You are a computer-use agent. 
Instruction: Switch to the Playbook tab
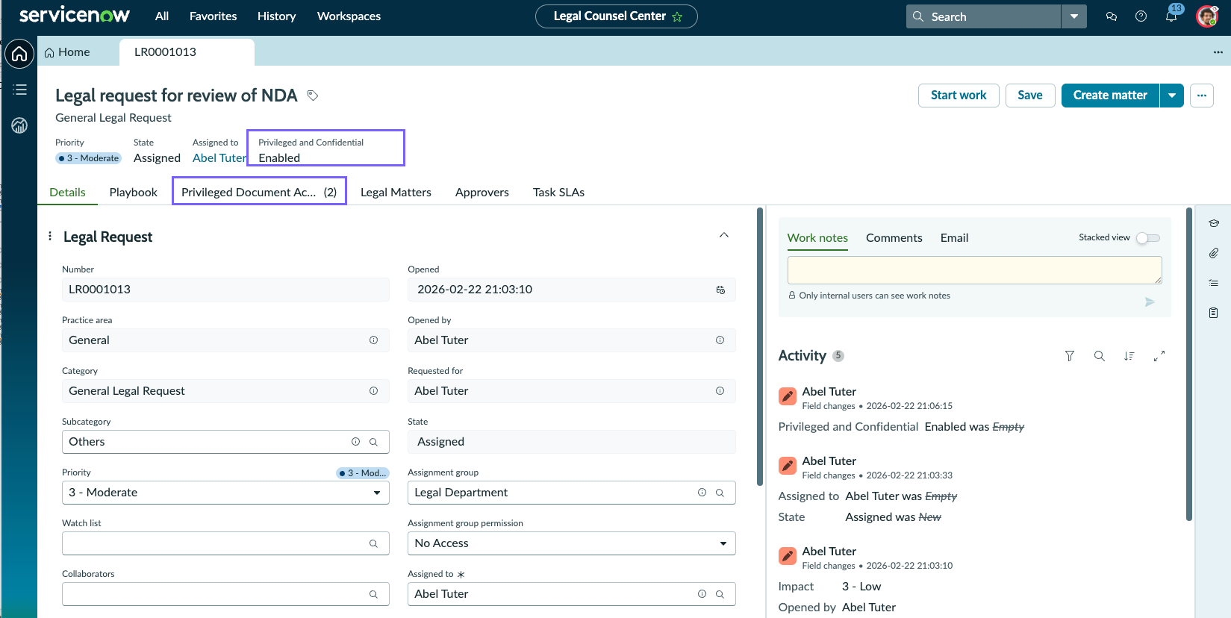(134, 193)
